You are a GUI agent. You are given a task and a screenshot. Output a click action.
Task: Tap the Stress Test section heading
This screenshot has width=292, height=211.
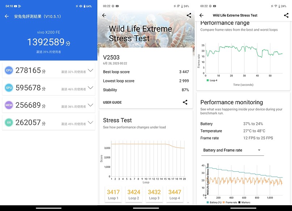117,120
